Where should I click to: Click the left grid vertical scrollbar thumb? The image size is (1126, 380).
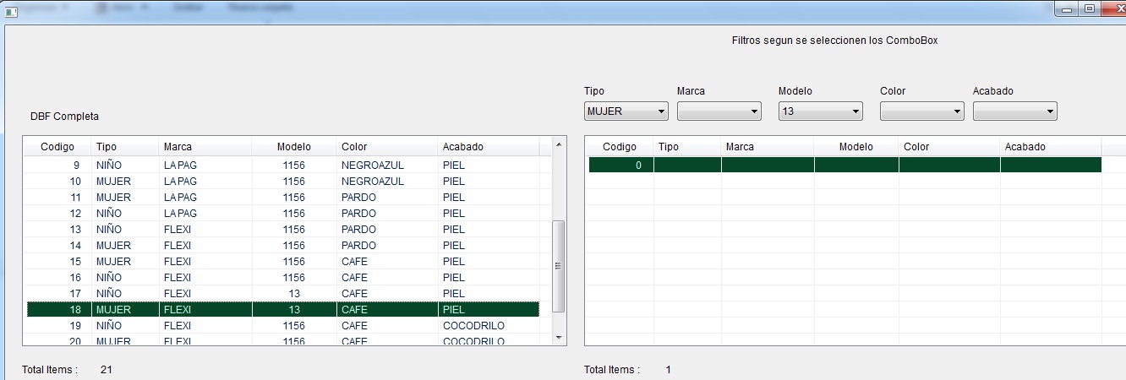pos(558,265)
